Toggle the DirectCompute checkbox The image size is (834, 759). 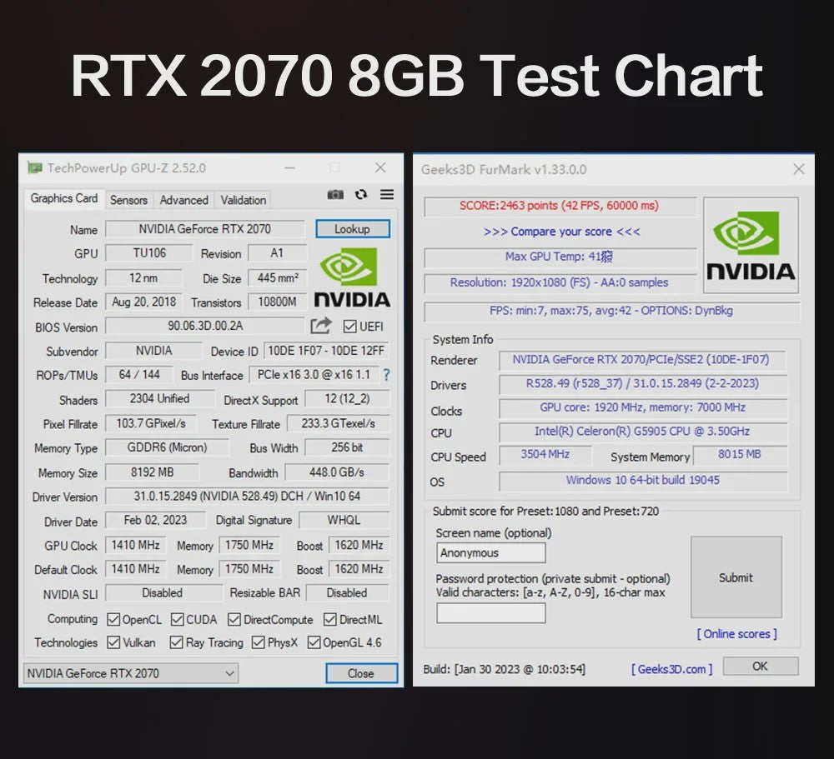(x=234, y=619)
